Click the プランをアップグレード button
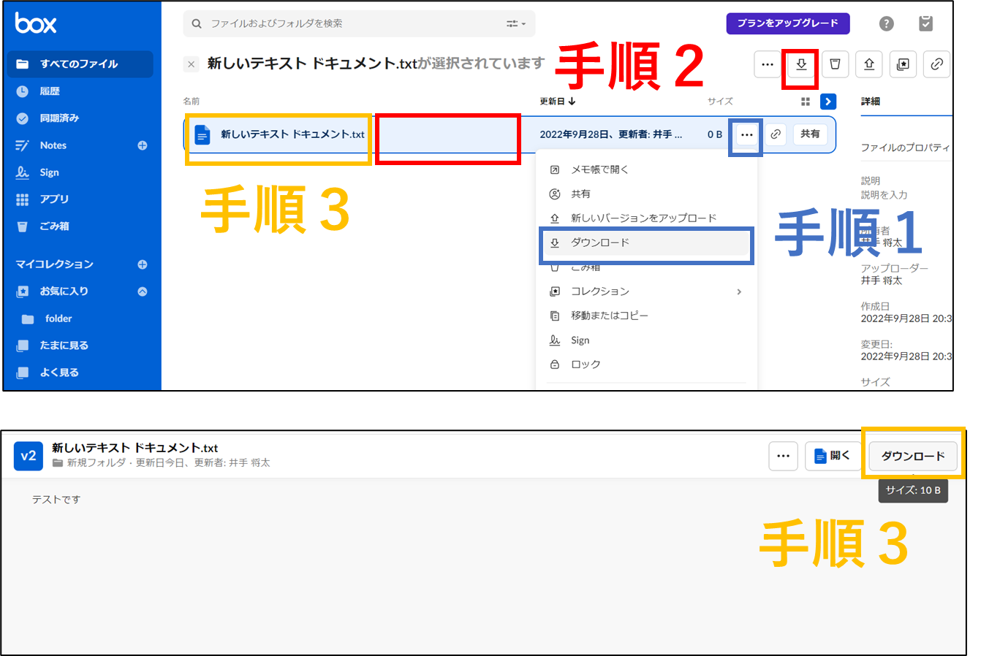The image size is (981, 656). pos(787,23)
